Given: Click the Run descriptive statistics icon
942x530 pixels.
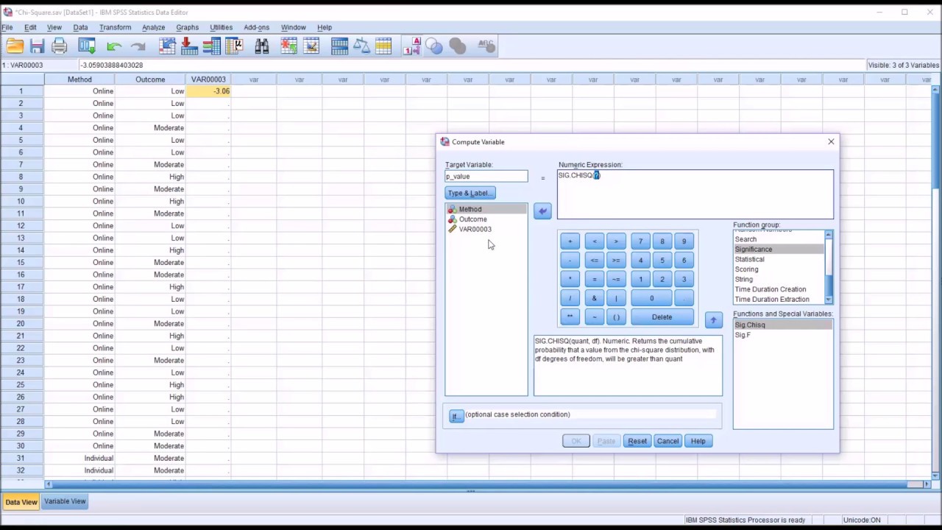Looking at the screenshot, I should pyautogui.click(x=234, y=46).
